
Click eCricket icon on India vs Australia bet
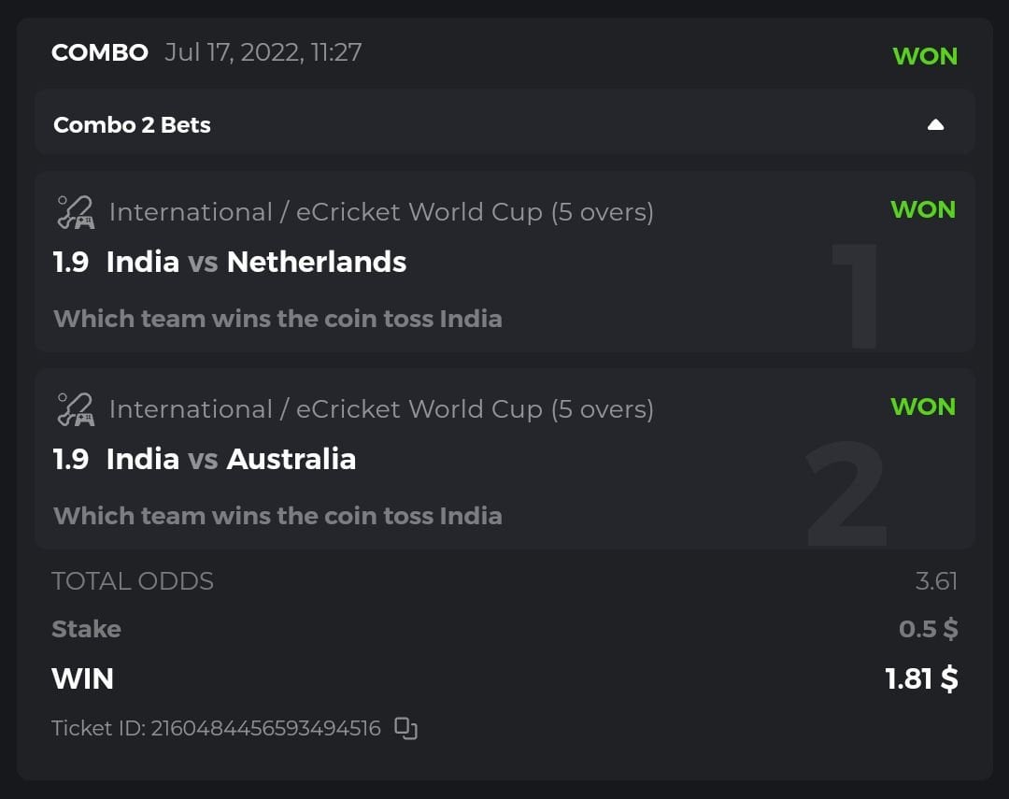point(75,409)
